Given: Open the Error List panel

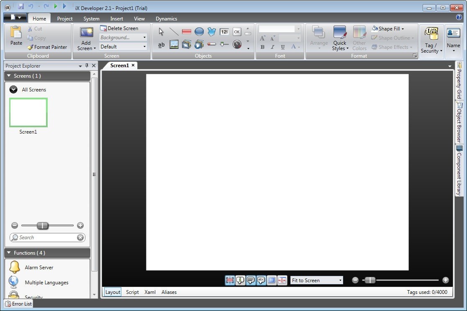Looking at the screenshot, I should pos(18,303).
